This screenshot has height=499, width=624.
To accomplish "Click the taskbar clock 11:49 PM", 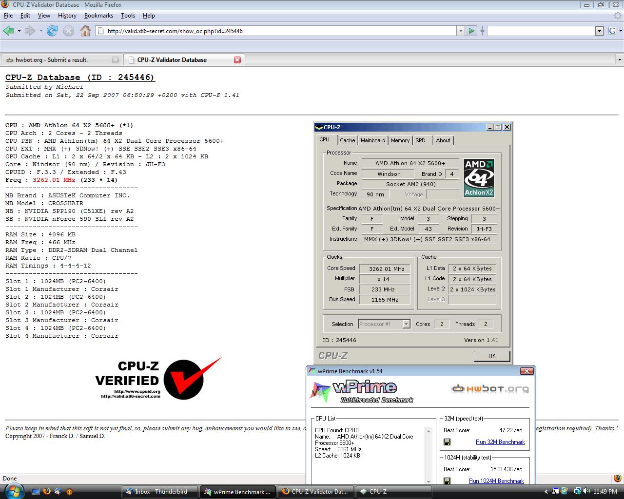I will [605, 492].
